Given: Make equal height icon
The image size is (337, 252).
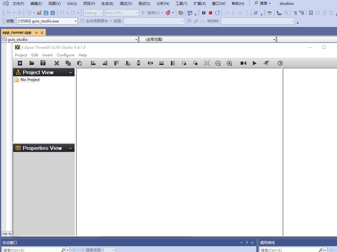Looking at the screenshot, I should (x=173, y=63).
